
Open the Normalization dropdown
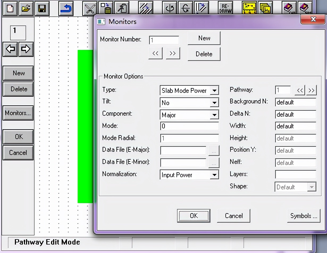pyautogui.click(x=214, y=175)
